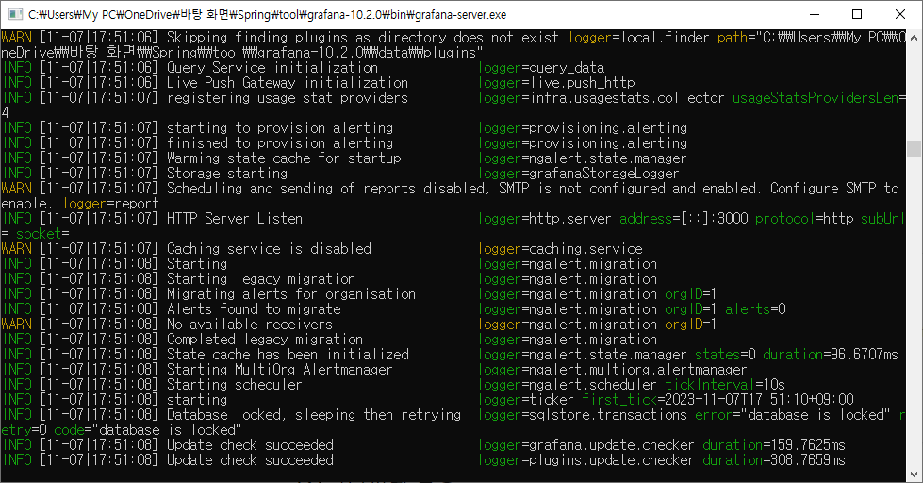Click 'Migrating alerts for organisation' message
Image resolution: width=923 pixels, height=483 pixels.
pyautogui.click(x=290, y=294)
